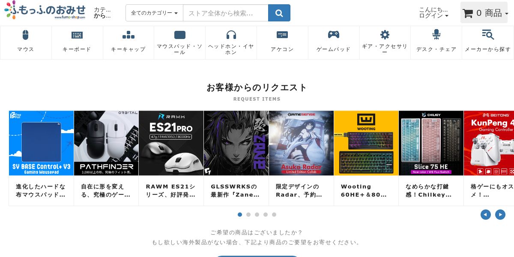
Task: Select the キーキャップ category icon
Action: [128, 35]
